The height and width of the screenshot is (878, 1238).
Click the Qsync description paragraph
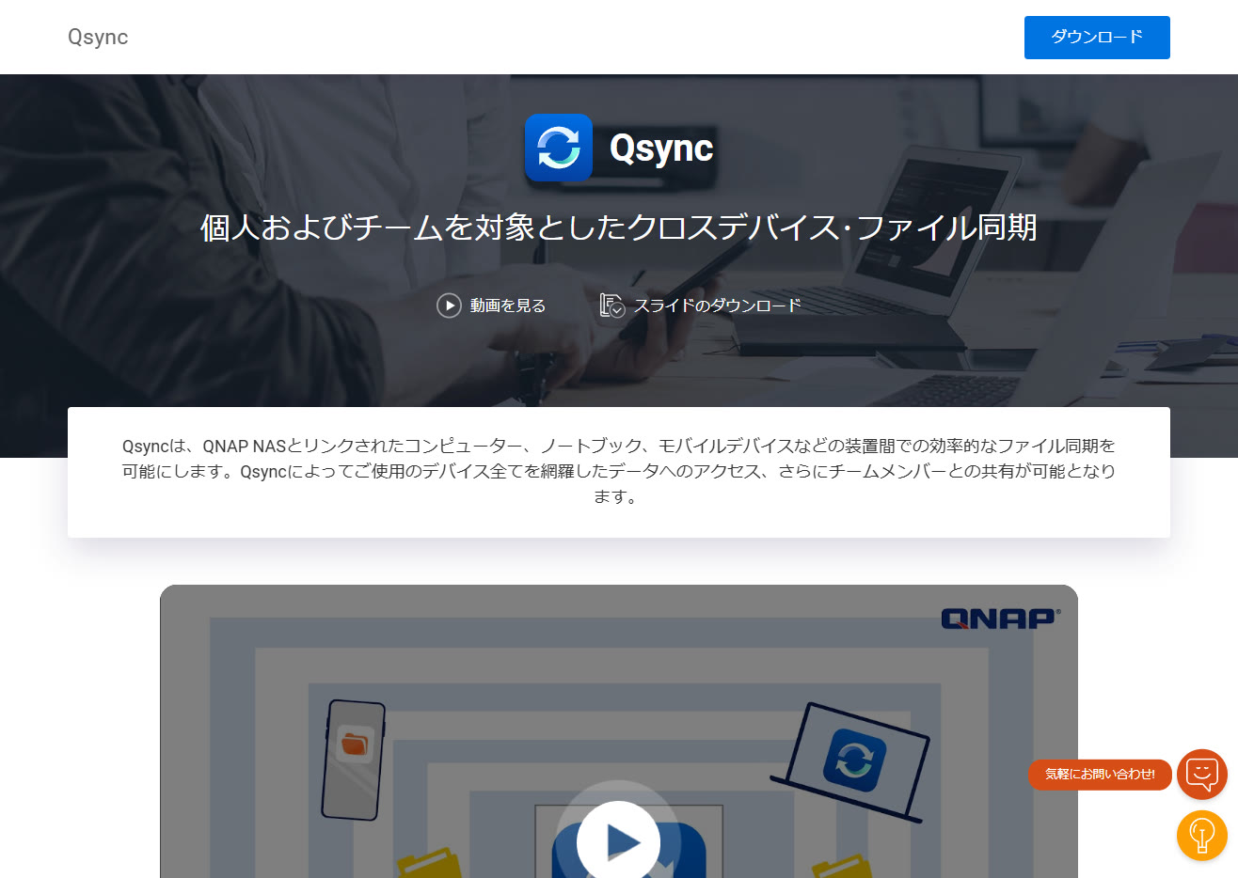click(619, 471)
